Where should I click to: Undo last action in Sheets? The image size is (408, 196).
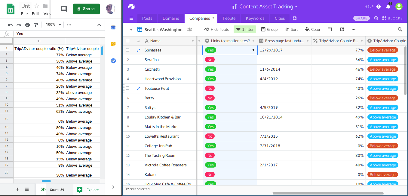coord(11,25)
